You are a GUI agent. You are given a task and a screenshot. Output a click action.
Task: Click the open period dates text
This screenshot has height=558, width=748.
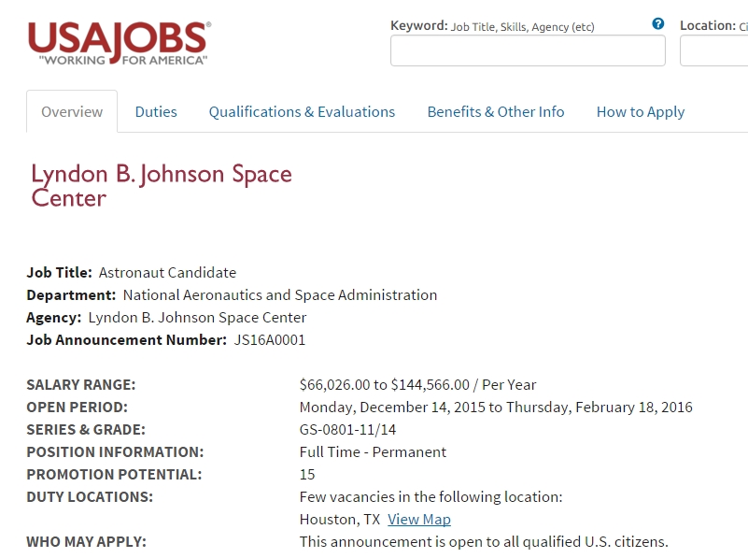[496, 408]
